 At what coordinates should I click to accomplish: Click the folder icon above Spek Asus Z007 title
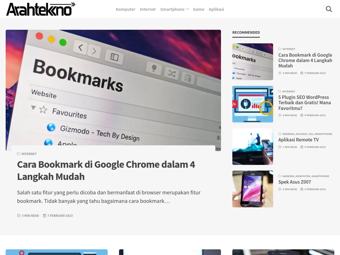280,176
